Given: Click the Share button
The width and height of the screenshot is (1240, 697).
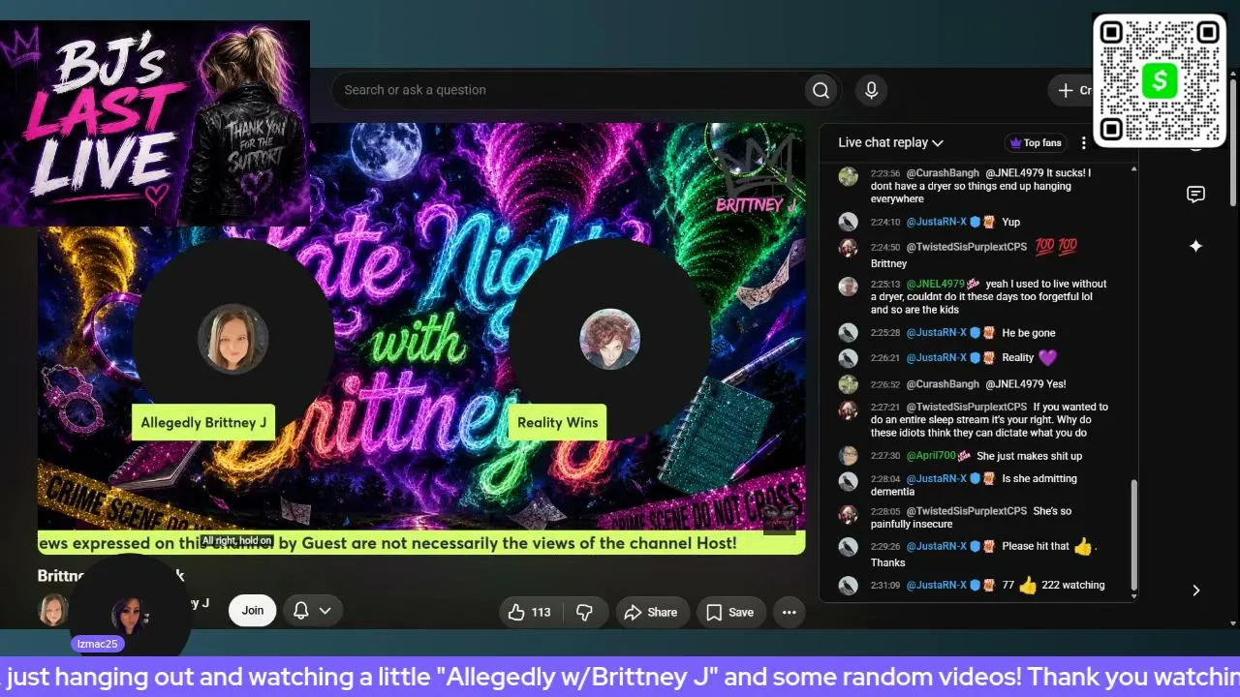Looking at the screenshot, I should point(651,612).
